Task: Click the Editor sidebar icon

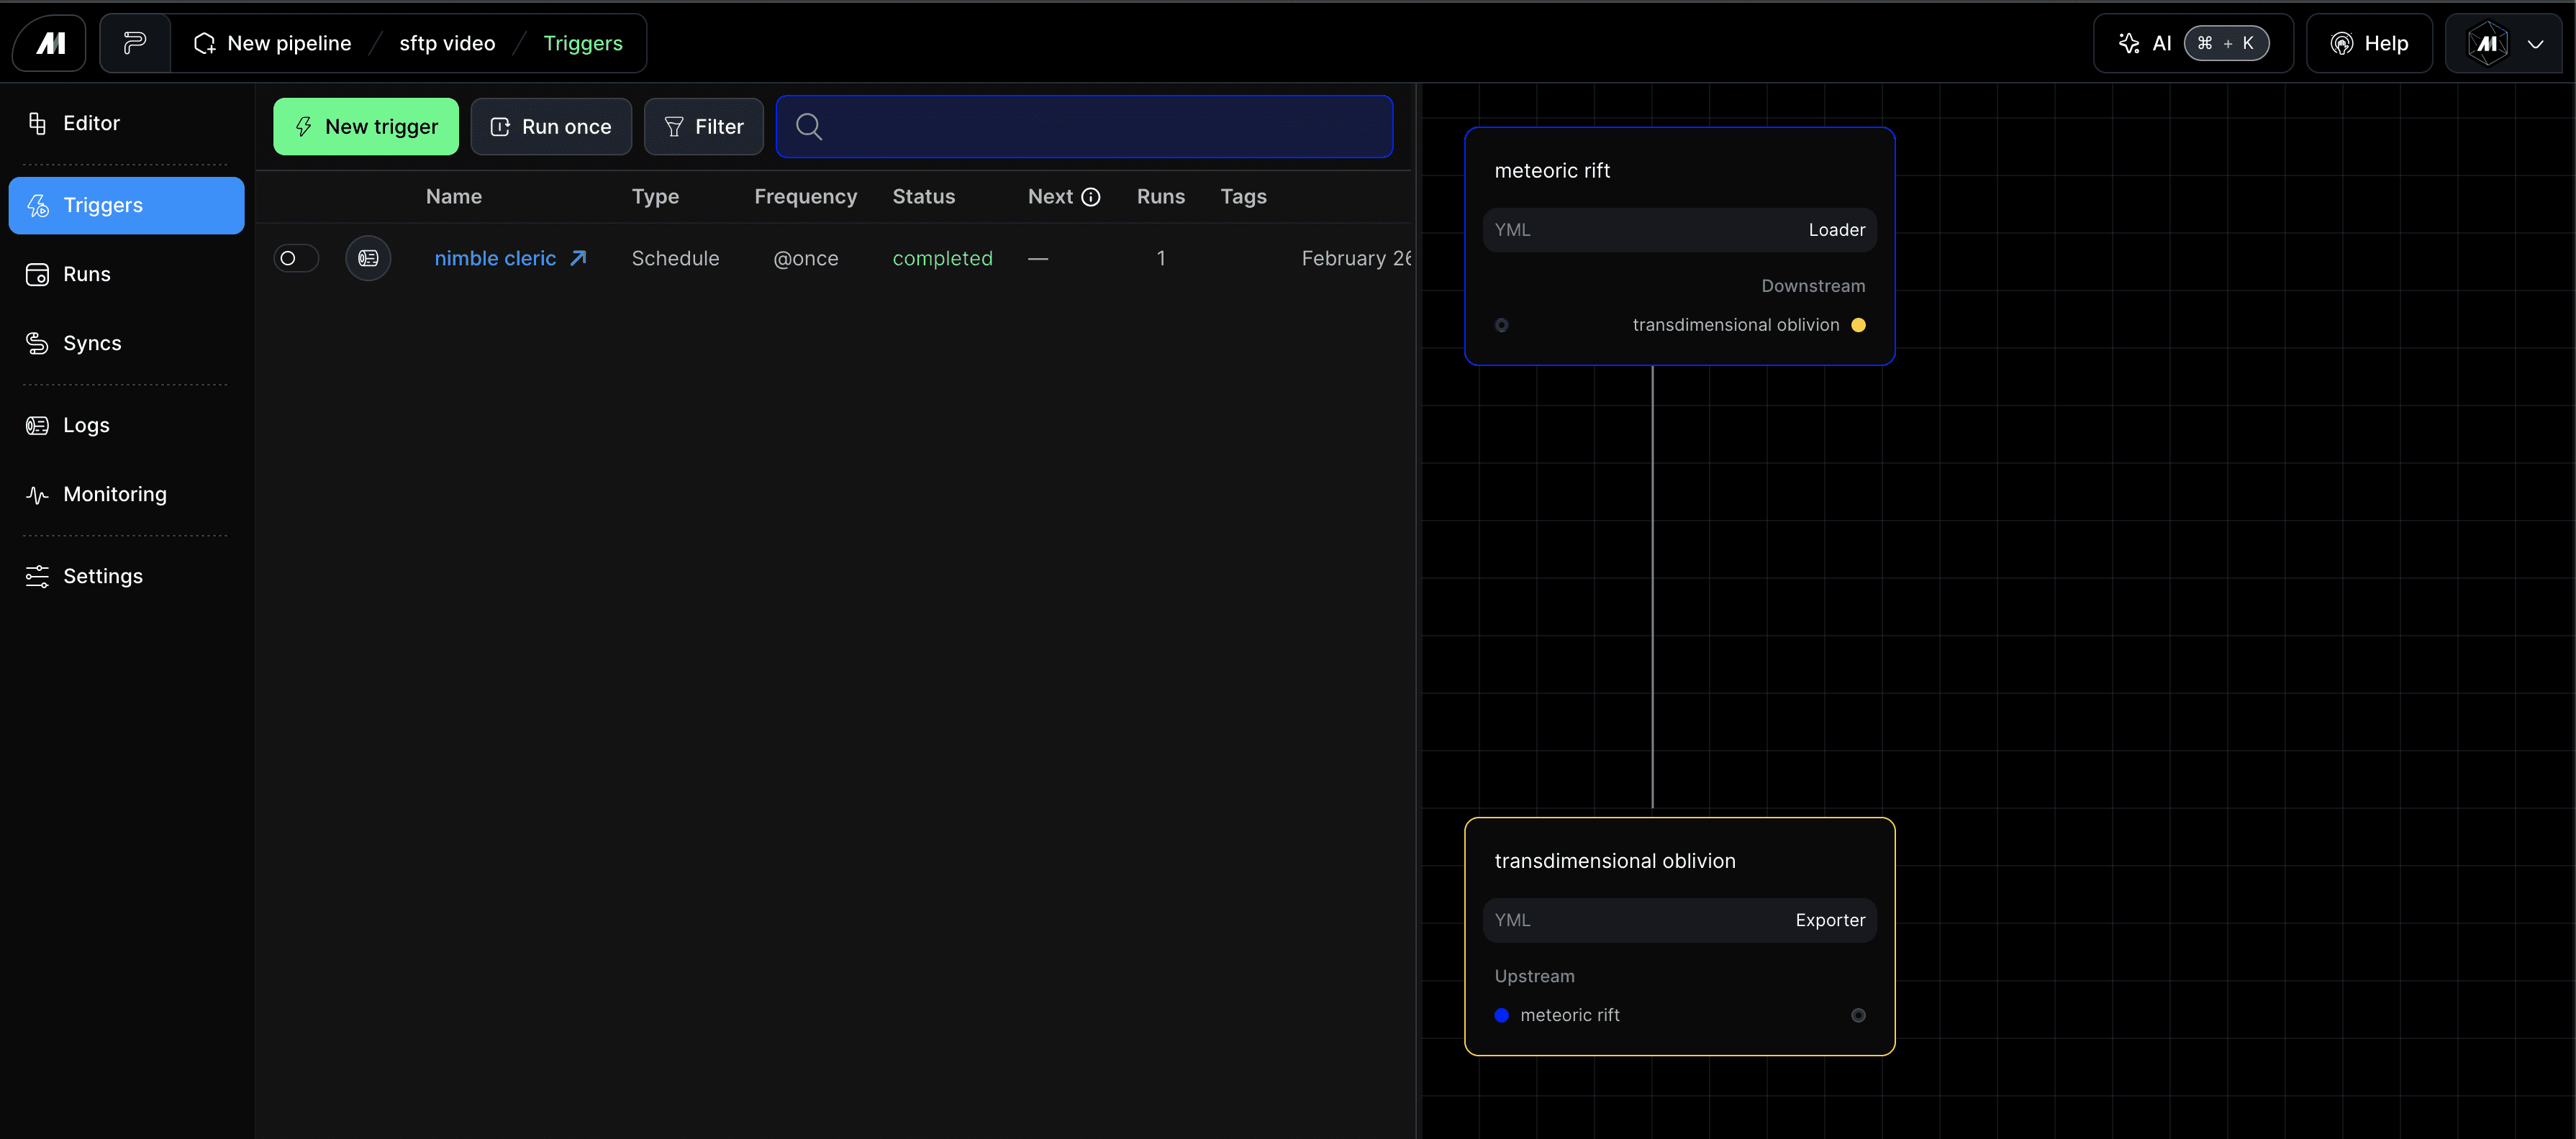Action: point(37,123)
